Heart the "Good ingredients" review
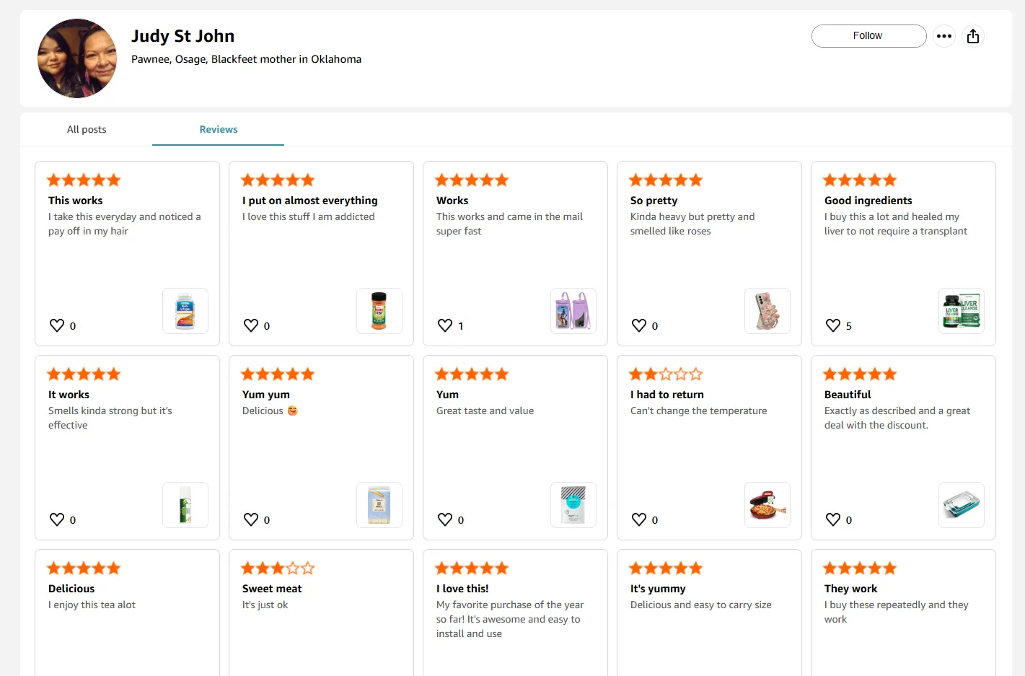Image resolution: width=1025 pixels, height=676 pixels. 833,325
